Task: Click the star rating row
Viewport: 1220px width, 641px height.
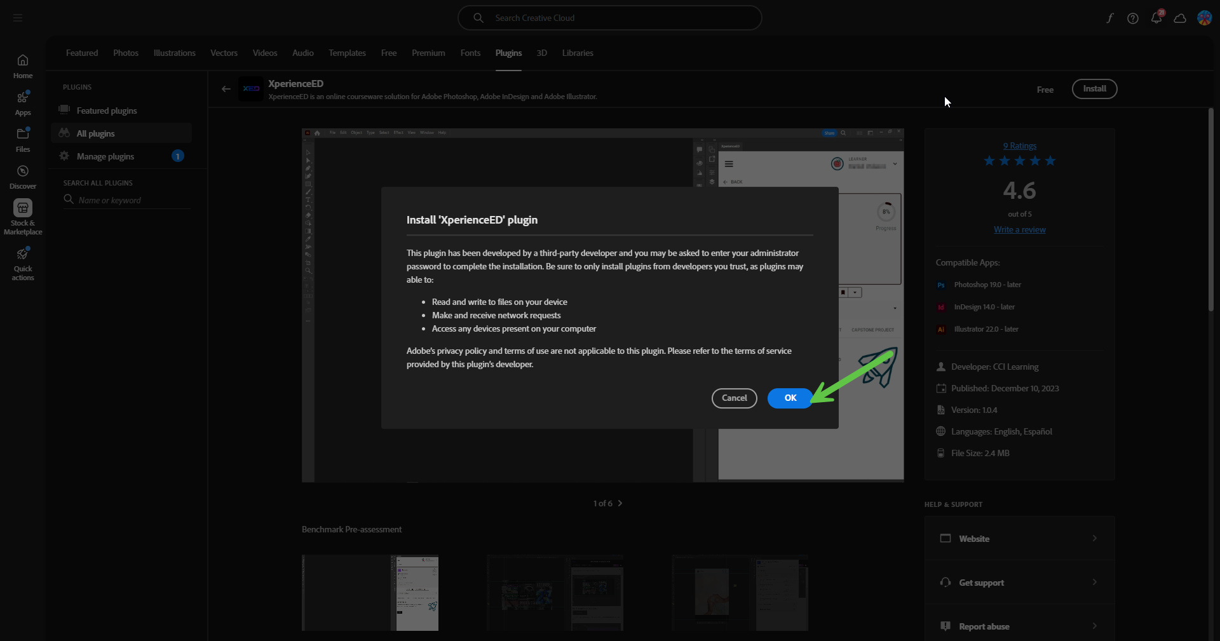Action: click(1019, 161)
